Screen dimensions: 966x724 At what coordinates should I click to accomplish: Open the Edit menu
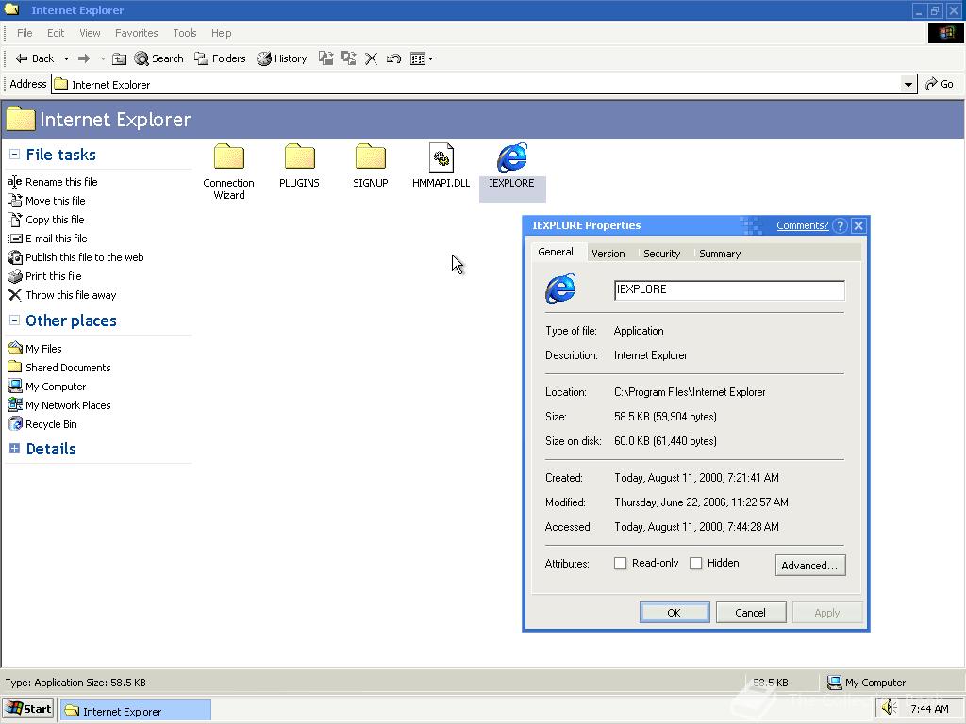tap(56, 33)
